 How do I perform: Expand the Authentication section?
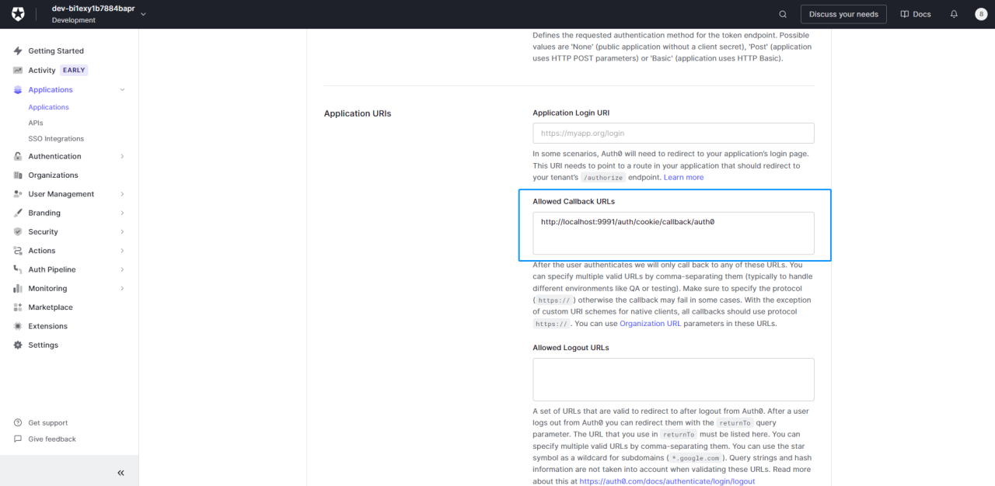point(122,157)
